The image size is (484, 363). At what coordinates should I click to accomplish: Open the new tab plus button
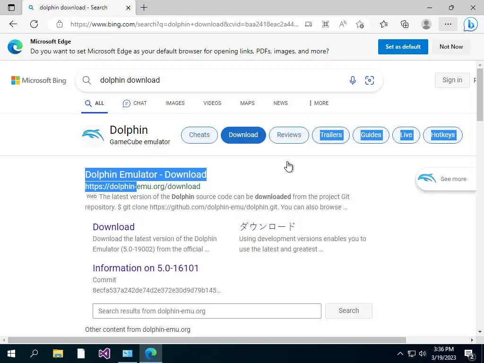coord(144,8)
